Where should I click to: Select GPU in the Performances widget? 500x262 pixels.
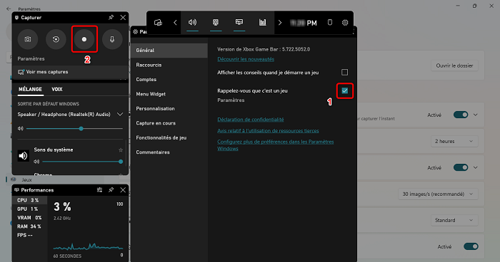point(30,209)
